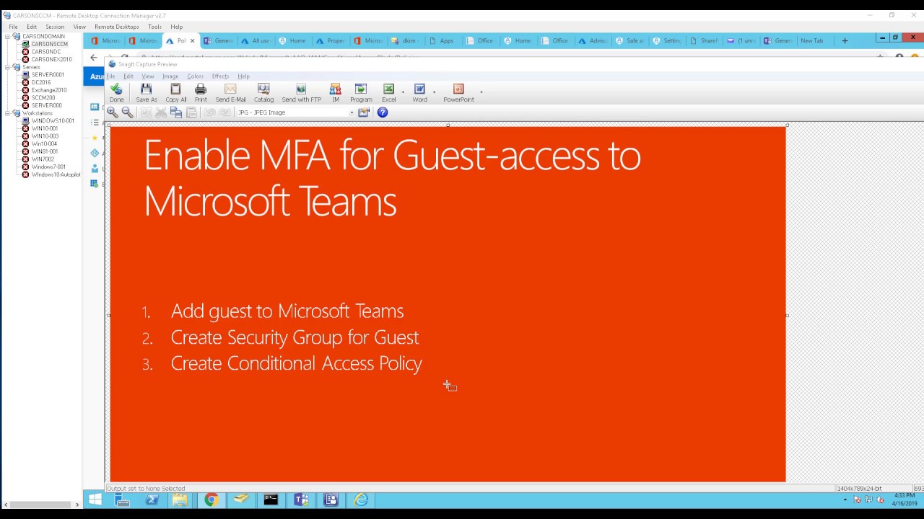The image size is (924, 519).
Task: Open the Catalog tool in SnagIt
Action: (263, 92)
